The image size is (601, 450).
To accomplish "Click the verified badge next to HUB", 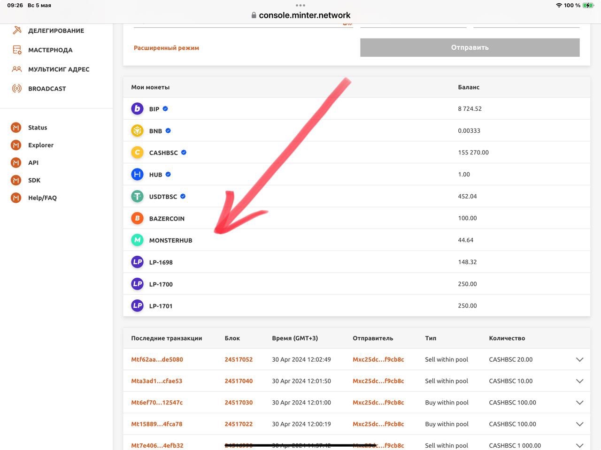I will click(x=168, y=175).
